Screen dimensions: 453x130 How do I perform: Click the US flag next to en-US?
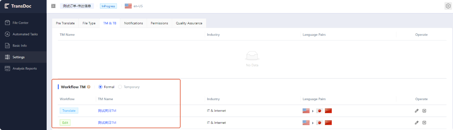click(x=128, y=6)
